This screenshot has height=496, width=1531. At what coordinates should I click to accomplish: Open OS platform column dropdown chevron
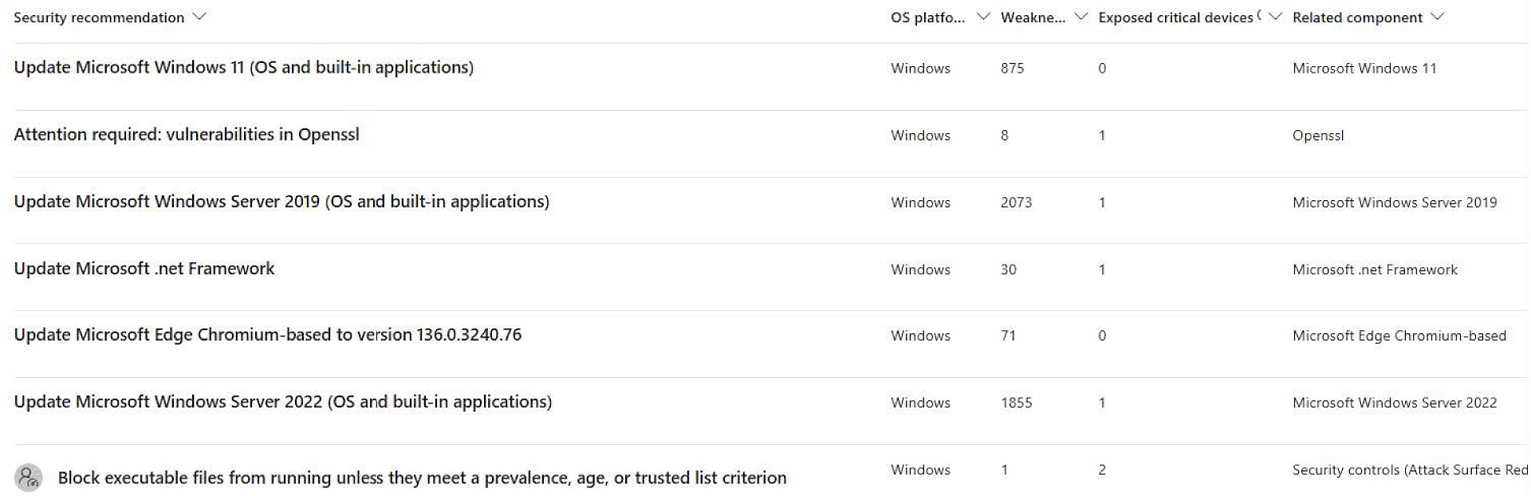coord(983,17)
